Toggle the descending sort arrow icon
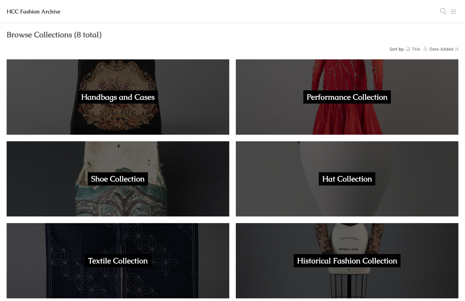The height and width of the screenshot is (301, 465). [456, 49]
